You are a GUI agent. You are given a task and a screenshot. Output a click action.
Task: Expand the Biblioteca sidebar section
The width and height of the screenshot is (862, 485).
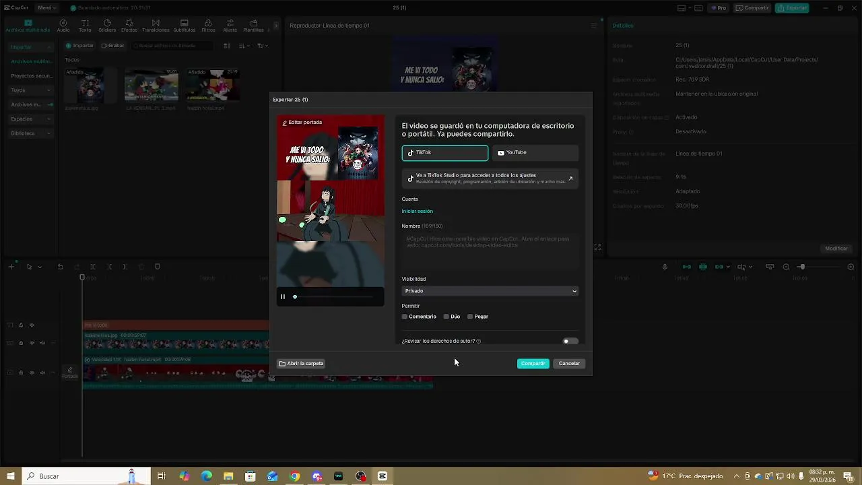(31, 133)
